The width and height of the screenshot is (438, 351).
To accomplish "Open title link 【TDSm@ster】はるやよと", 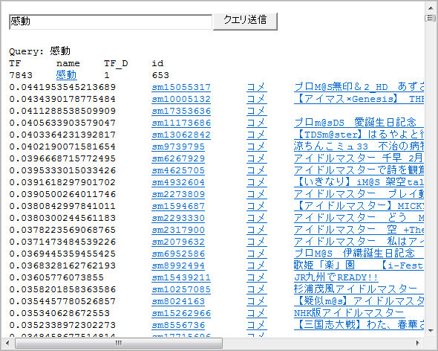I will pos(359,135).
